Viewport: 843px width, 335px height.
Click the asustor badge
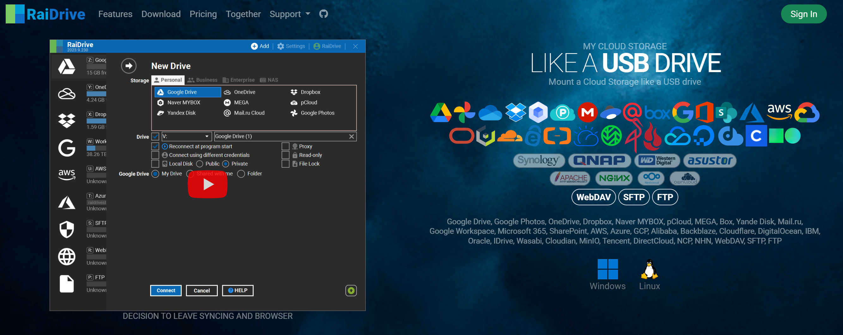(x=710, y=160)
